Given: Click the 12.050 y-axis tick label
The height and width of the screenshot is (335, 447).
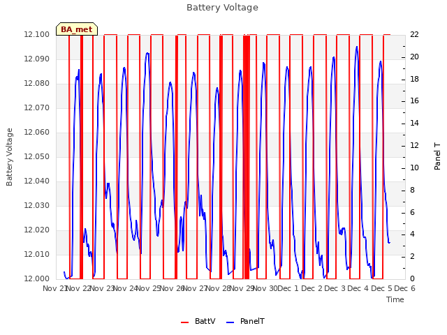Looking at the screenshot, I should click(36, 156).
